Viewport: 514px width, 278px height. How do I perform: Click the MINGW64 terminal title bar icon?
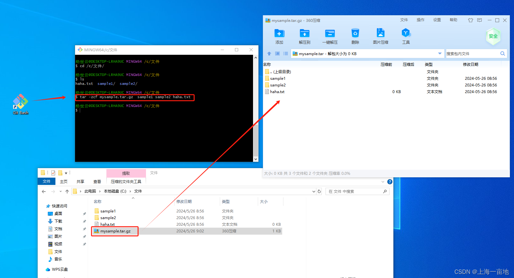tap(80, 50)
